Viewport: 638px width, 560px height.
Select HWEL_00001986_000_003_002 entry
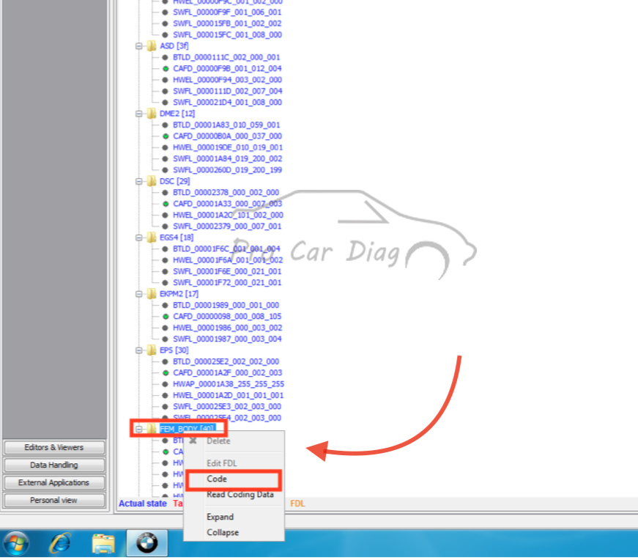click(228, 328)
